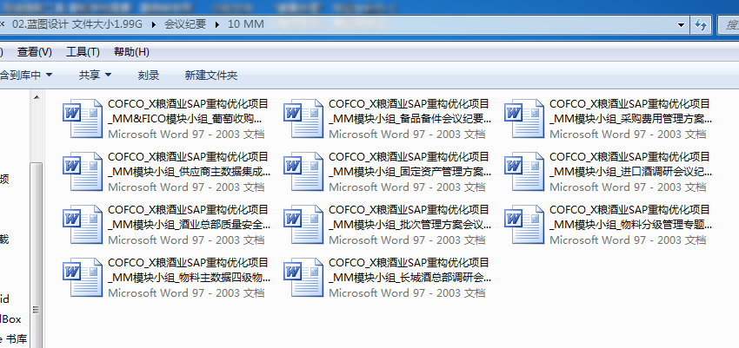739x348 pixels.
Task: Select file name _MM模块小组_物料分级管理专题
Action: pos(630,225)
